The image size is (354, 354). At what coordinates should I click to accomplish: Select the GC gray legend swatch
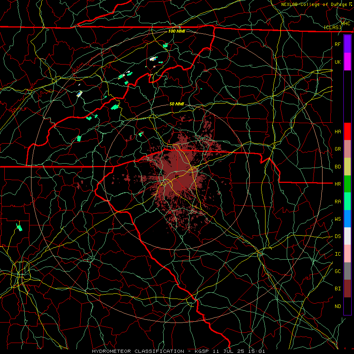pos(347,271)
